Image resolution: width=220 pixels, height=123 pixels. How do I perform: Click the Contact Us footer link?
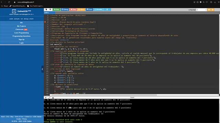click(x=28, y=117)
